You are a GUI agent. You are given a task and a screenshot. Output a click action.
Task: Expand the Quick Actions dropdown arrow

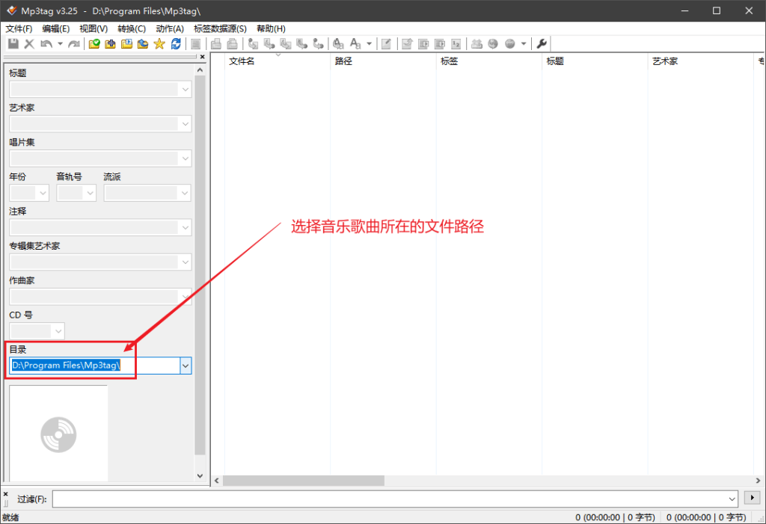369,44
